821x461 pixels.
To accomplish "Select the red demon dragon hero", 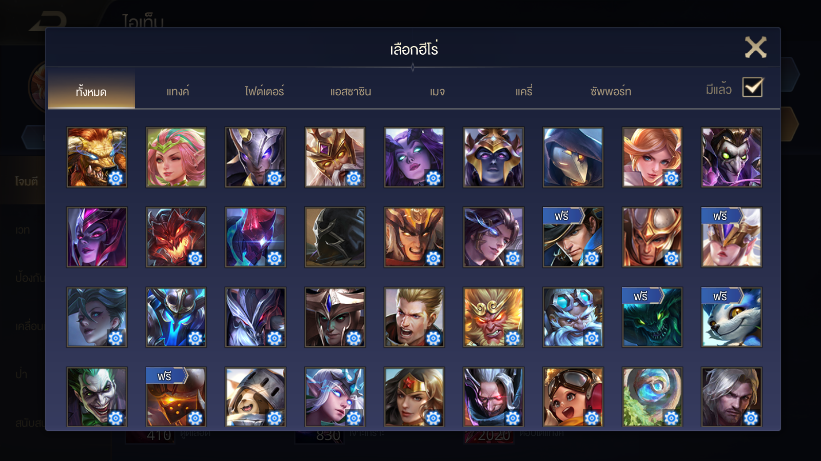I will pyautogui.click(x=176, y=237).
